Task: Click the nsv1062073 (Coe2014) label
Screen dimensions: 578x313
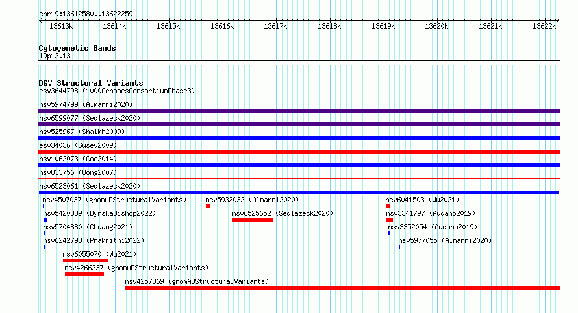Action: coord(78,159)
